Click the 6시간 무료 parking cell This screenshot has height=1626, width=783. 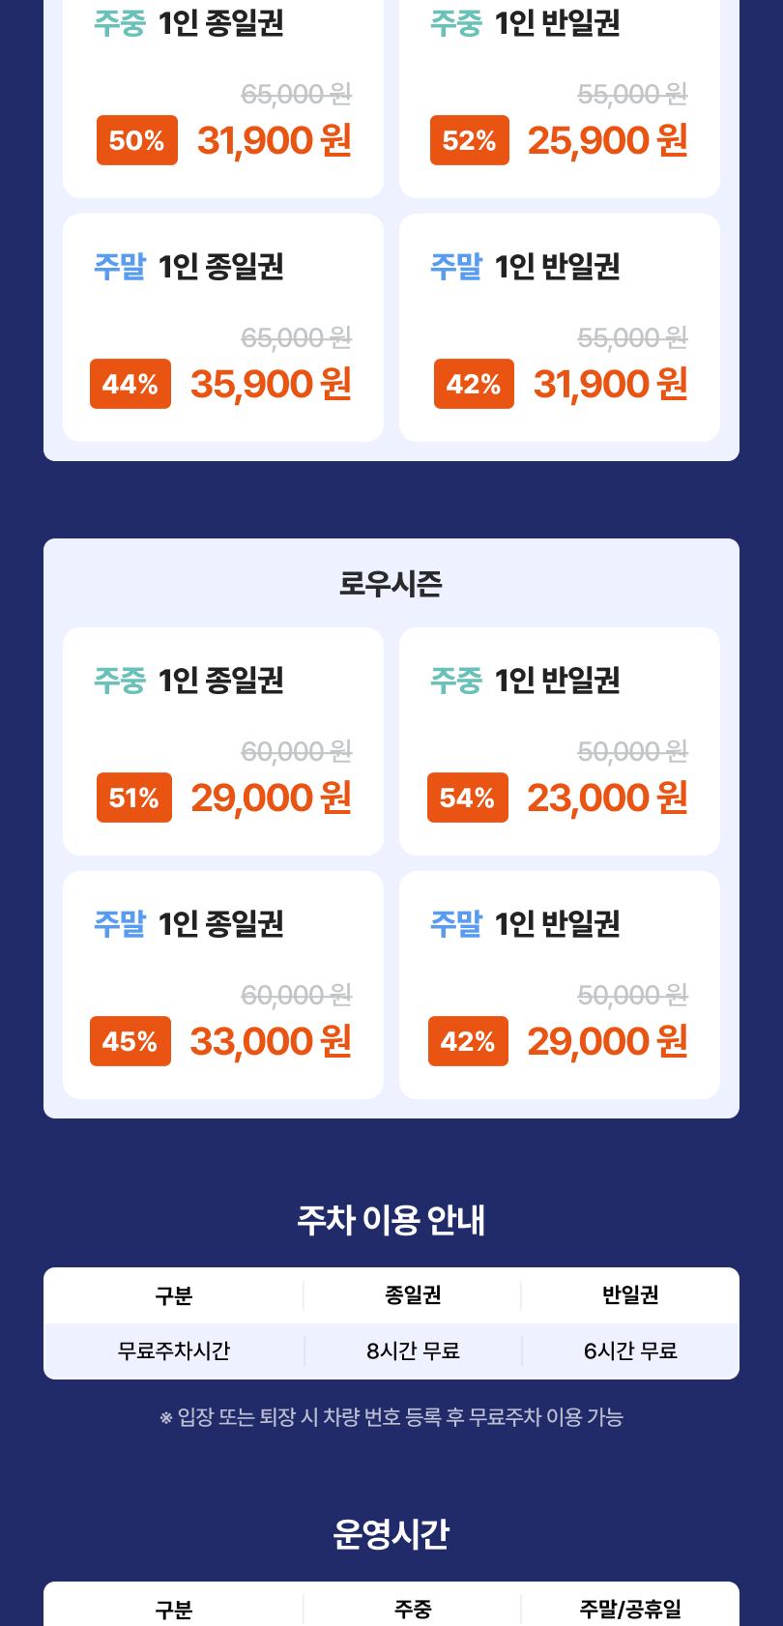(630, 1350)
